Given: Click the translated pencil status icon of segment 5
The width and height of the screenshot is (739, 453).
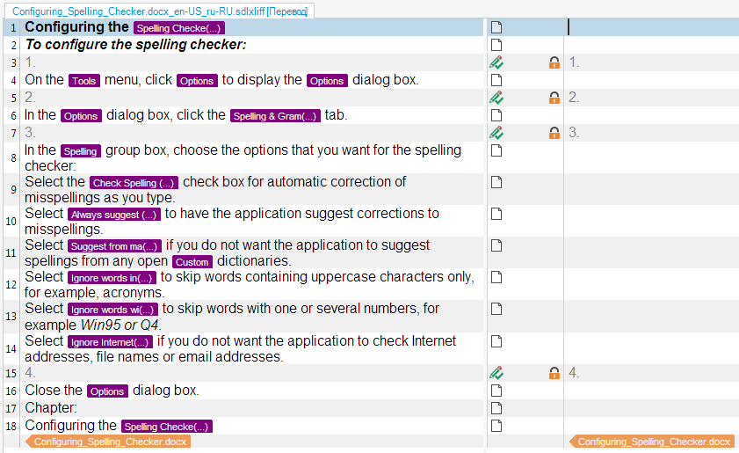Looking at the screenshot, I should (496, 98).
